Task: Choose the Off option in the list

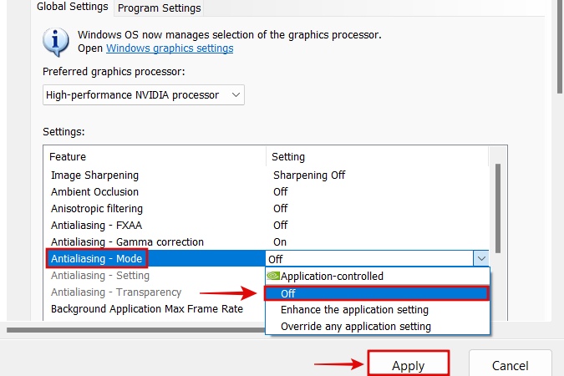Action: pyautogui.click(x=375, y=293)
